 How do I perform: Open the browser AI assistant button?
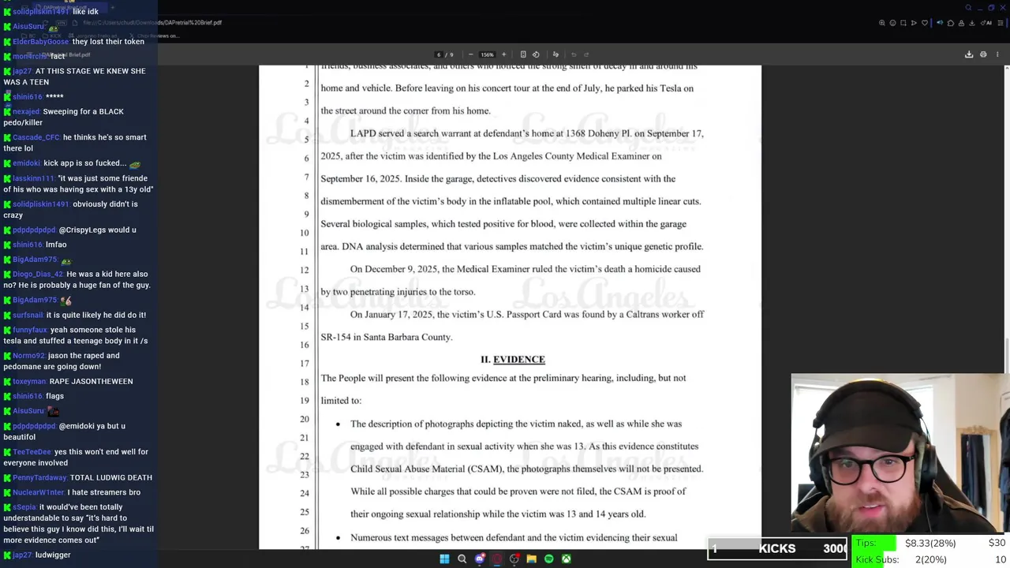[x=986, y=23]
